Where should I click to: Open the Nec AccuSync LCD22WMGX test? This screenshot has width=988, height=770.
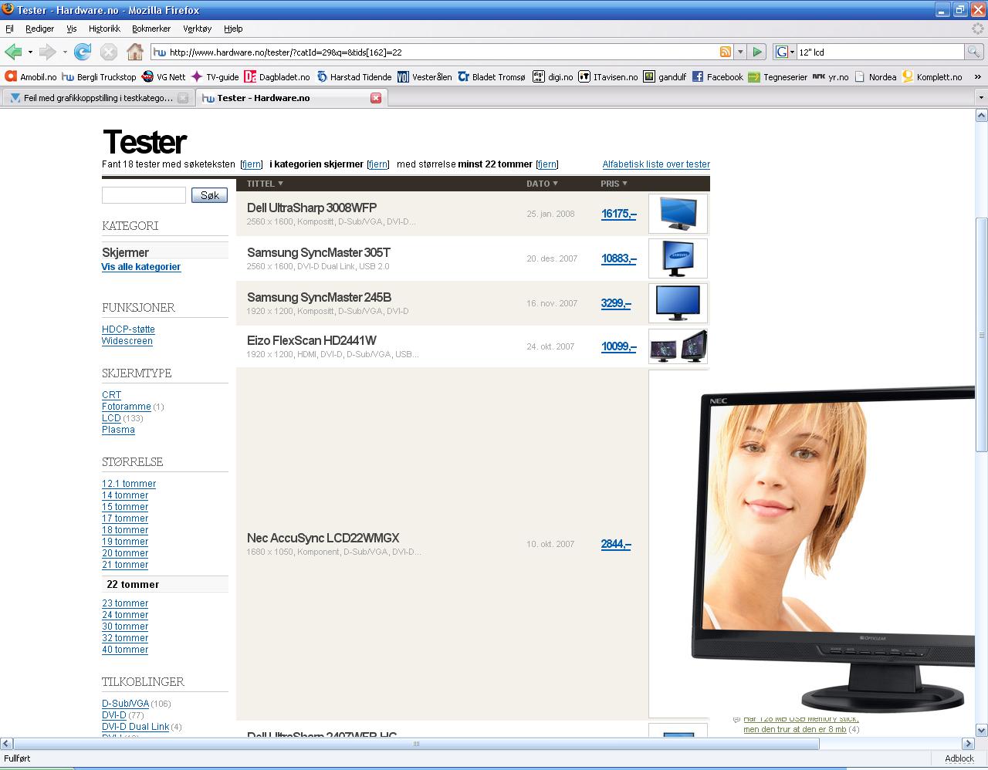point(323,538)
